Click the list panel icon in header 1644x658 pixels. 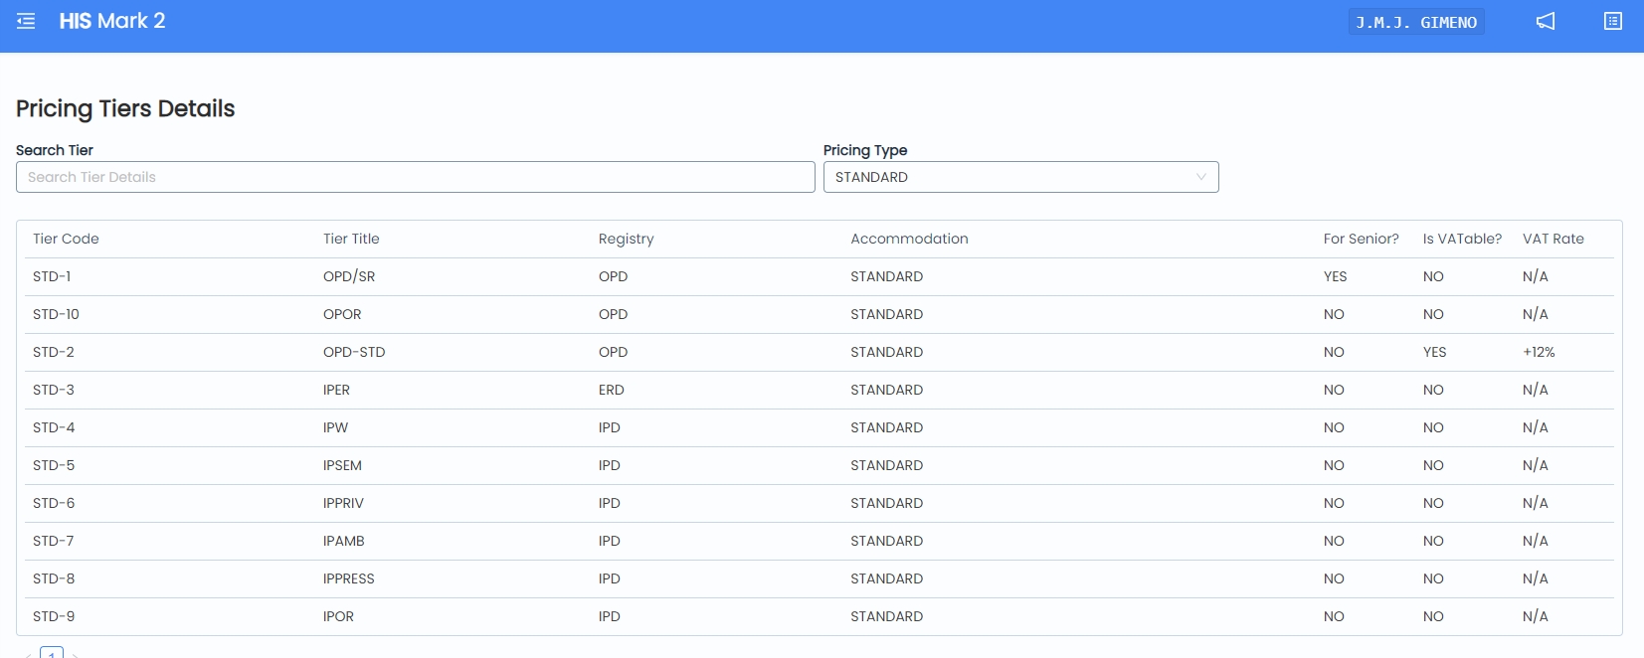click(x=1612, y=21)
